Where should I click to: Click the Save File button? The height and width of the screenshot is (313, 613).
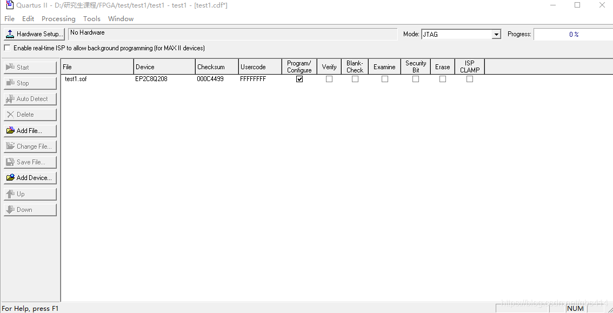click(30, 162)
